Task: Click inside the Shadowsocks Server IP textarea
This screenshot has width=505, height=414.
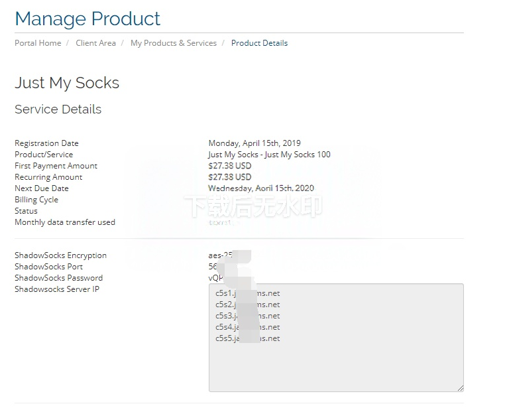Action: (x=336, y=338)
